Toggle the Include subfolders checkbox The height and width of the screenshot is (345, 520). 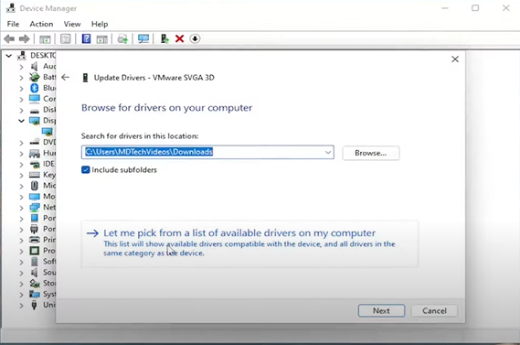[86, 170]
